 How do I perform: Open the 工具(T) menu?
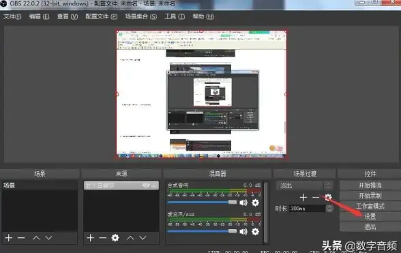(175, 16)
